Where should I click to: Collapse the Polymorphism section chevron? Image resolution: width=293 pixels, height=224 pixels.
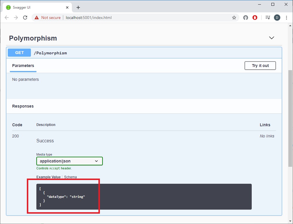(x=271, y=38)
